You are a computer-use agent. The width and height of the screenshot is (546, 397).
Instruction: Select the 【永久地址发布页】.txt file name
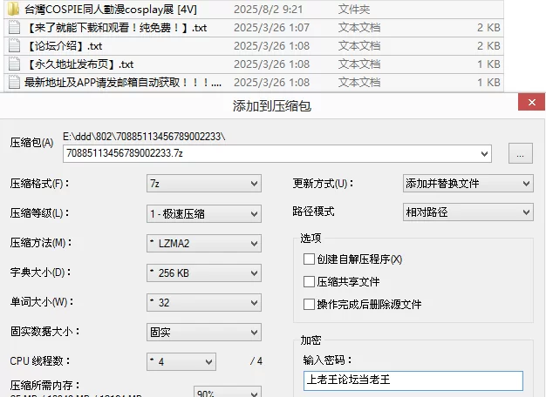79,64
